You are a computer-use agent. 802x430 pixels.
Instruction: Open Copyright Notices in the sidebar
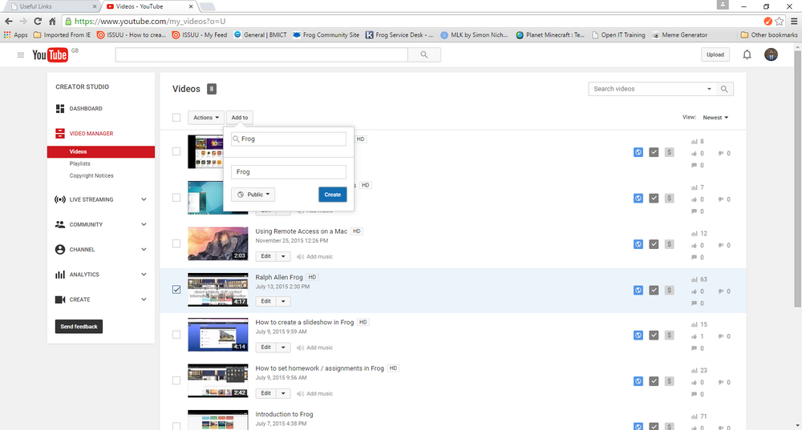click(x=91, y=175)
